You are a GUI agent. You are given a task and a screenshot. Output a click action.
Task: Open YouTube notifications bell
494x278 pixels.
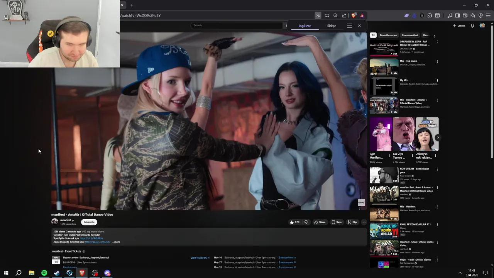pos(472,25)
